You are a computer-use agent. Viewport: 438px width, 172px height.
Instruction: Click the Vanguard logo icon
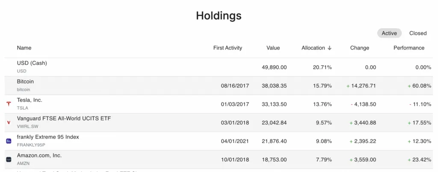pos(9,122)
